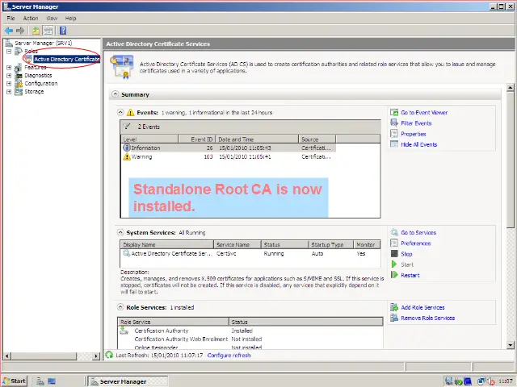Open the Action menu

tap(31, 18)
